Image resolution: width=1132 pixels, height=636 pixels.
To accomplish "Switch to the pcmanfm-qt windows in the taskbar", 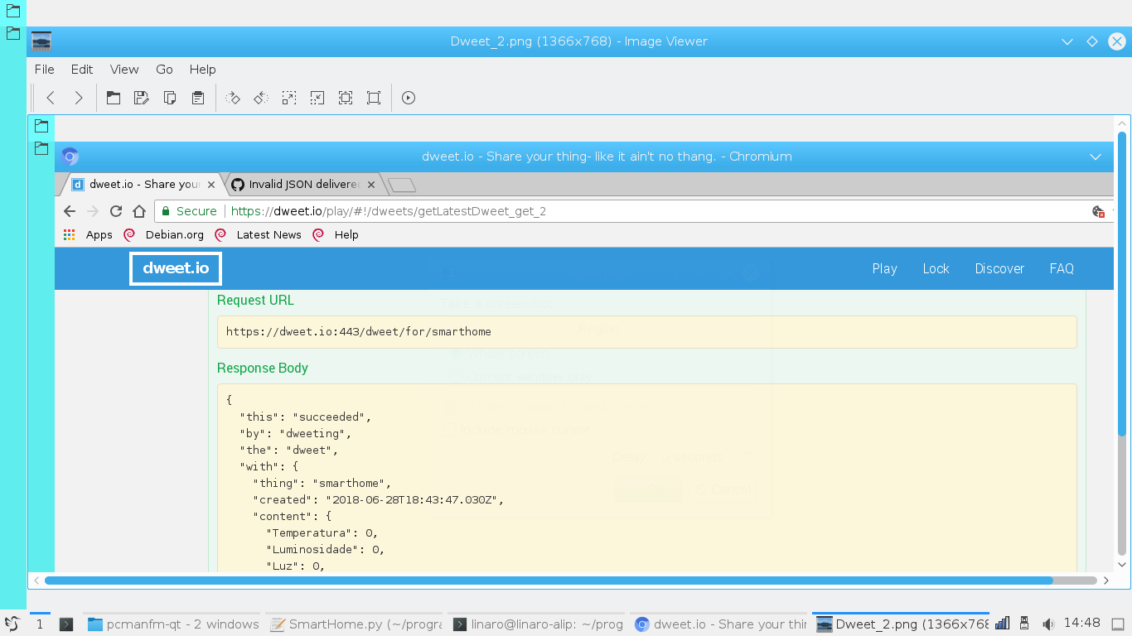I will [173, 624].
